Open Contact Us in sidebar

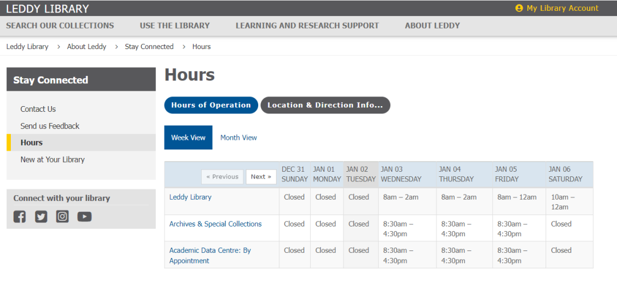tap(38, 109)
